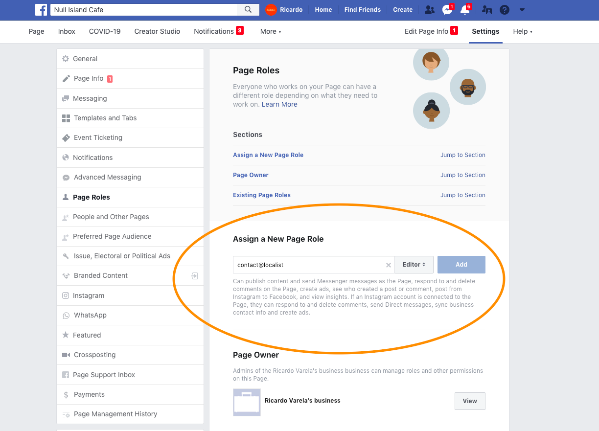The image size is (599, 431).
Task: Click the General gear icon
Action: pos(66,59)
